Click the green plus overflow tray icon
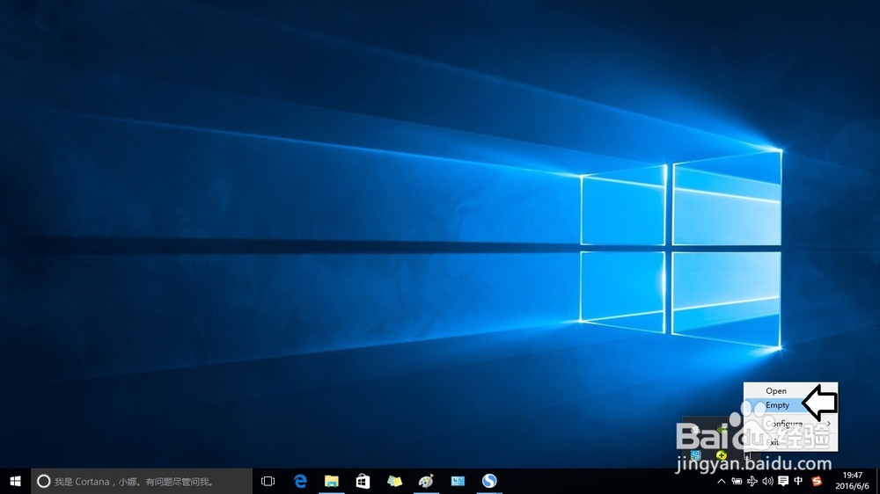 (722, 455)
